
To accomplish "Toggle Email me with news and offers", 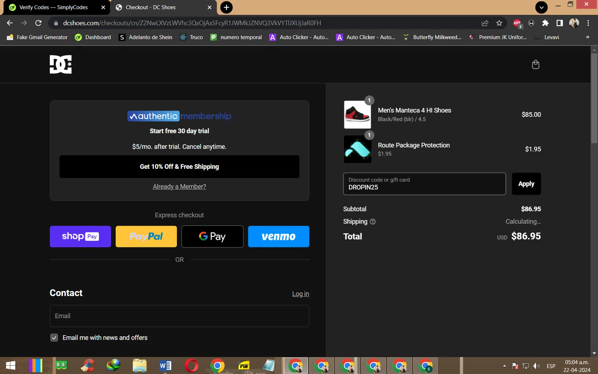I will (x=54, y=338).
